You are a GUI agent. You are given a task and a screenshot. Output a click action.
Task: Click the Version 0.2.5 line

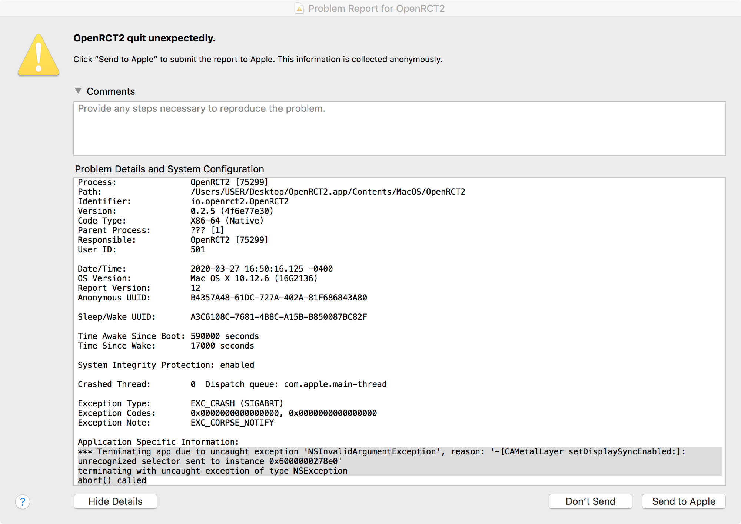(232, 211)
